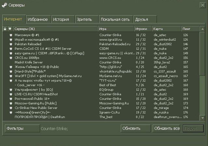This screenshot has height=146, width=208.
Task: Click the vertical scrollbar thumb
Action: click(202, 54)
